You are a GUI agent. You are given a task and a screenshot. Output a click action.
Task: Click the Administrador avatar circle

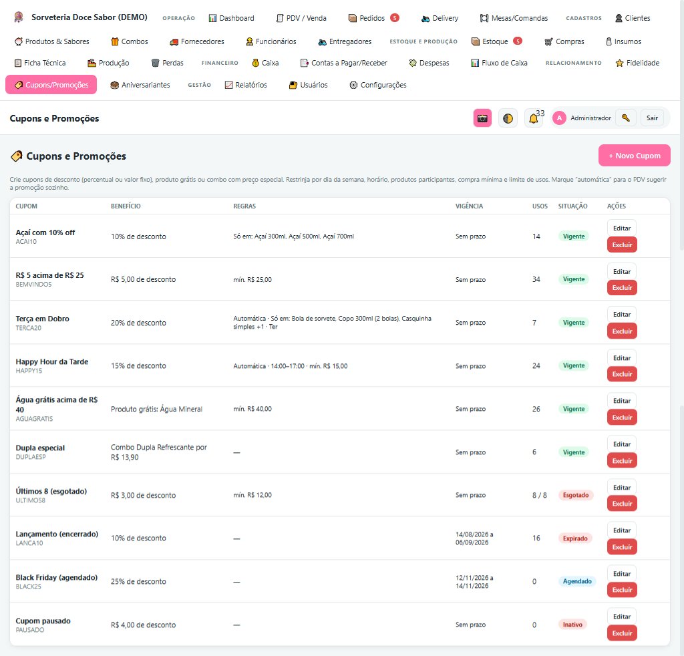tap(559, 118)
